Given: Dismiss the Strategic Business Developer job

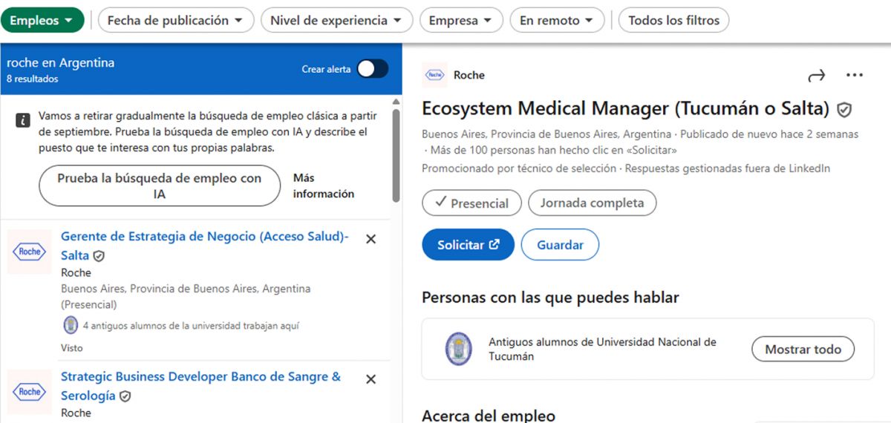Looking at the screenshot, I should tap(371, 379).
